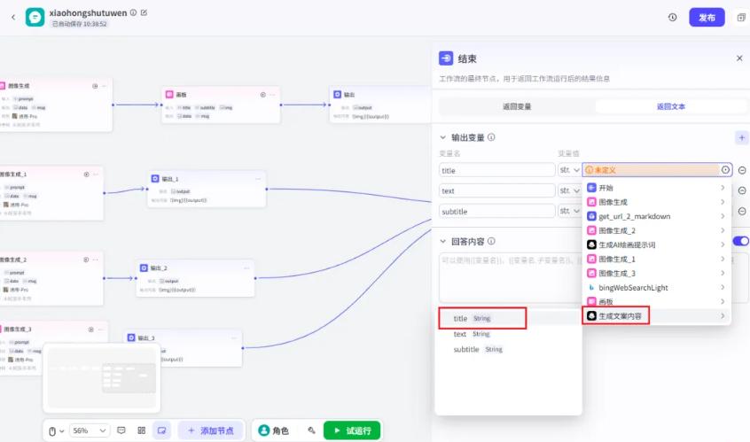Open the mouse interaction mode dropdown

[x=57, y=431]
